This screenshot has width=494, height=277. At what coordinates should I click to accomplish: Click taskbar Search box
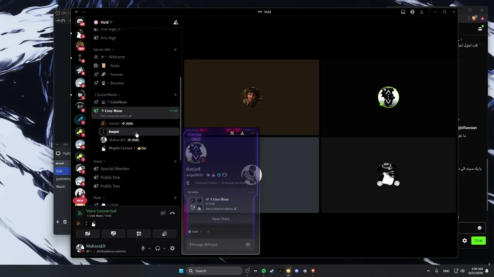coord(215,271)
